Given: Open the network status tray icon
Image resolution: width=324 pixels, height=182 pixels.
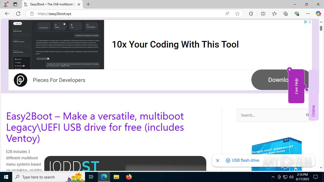Looking at the screenshot, I should [285, 177].
